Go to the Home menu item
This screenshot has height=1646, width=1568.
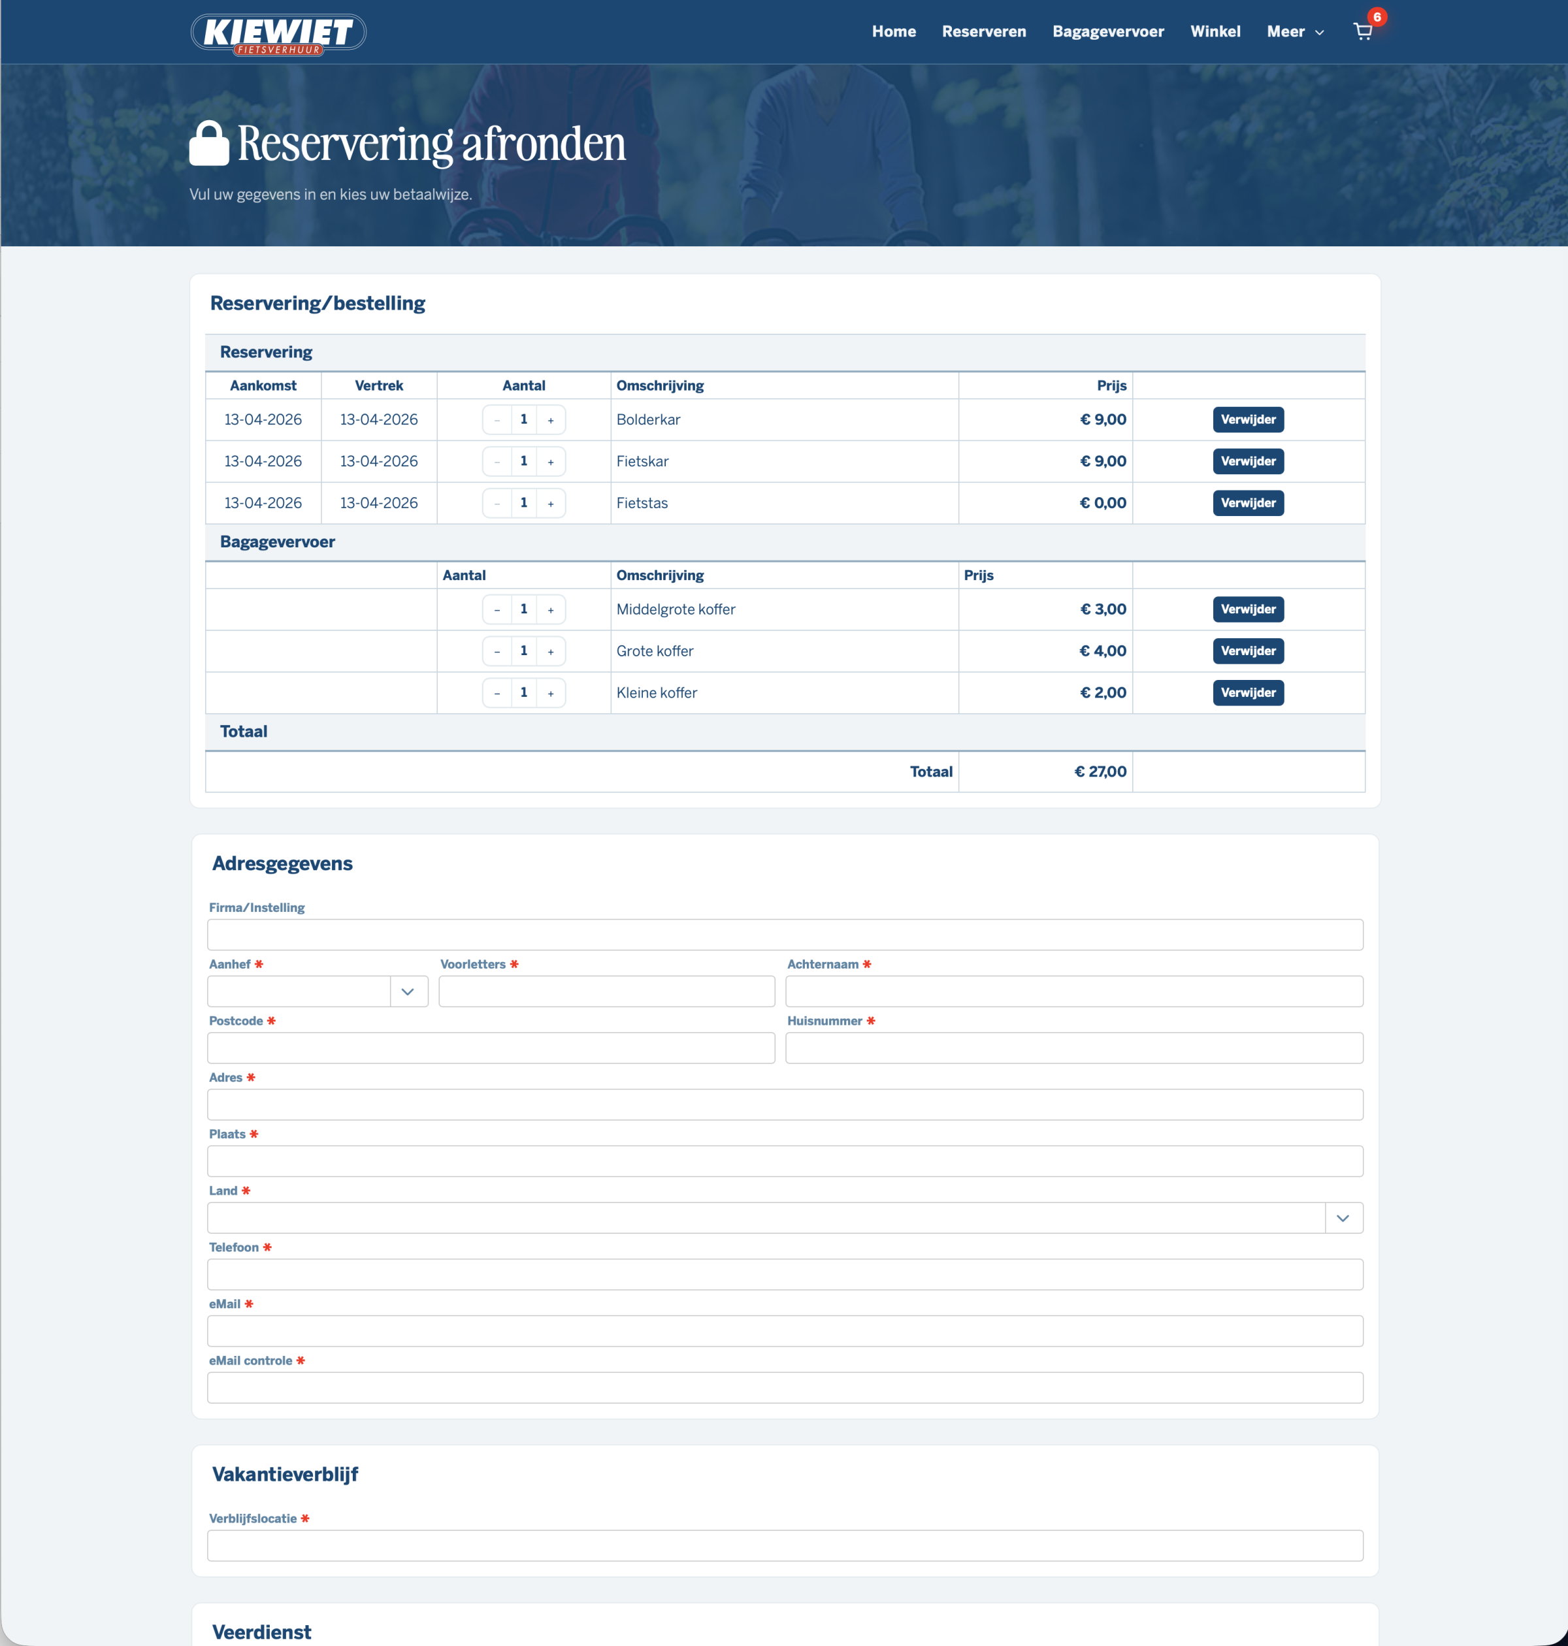point(894,32)
